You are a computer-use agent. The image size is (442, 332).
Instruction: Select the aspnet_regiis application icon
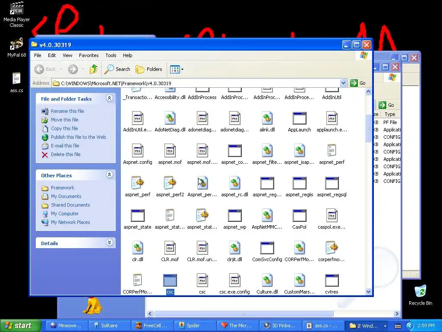click(x=300, y=183)
